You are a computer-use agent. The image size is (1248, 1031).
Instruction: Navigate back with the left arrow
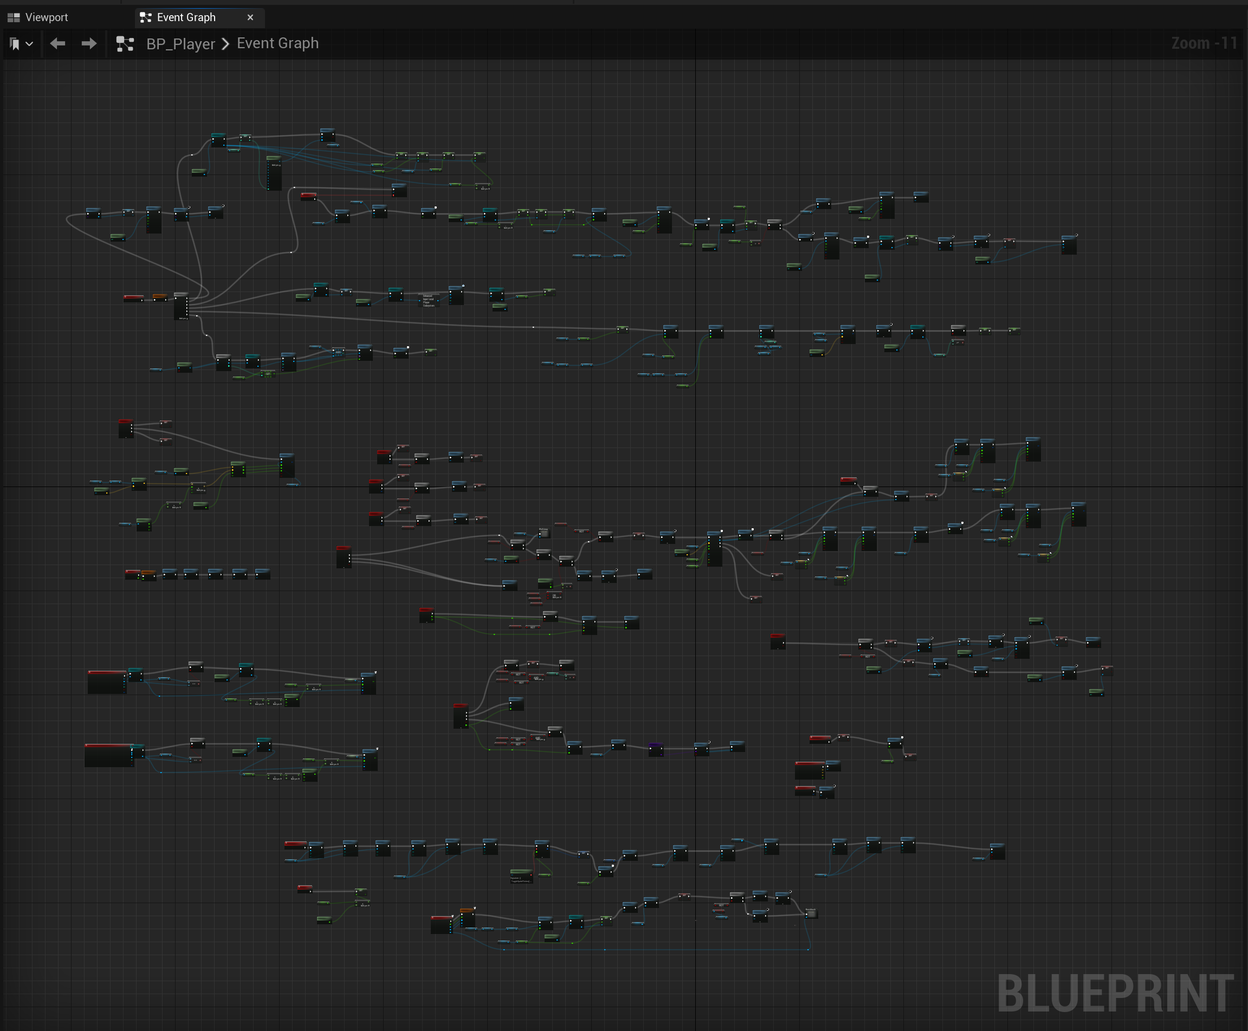[57, 43]
